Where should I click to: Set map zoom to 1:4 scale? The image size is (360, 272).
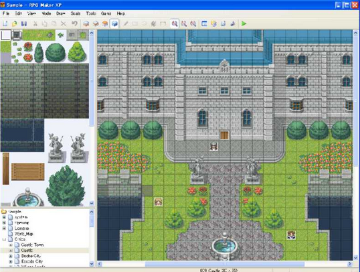coord(193,23)
